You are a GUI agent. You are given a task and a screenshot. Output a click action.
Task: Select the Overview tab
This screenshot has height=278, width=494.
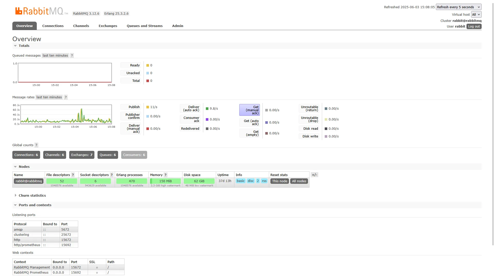(x=24, y=26)
